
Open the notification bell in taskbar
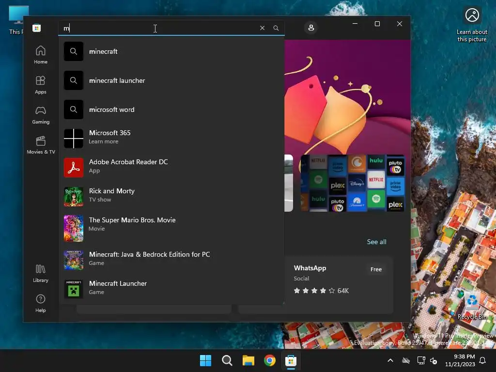click(x=482, y=360)
